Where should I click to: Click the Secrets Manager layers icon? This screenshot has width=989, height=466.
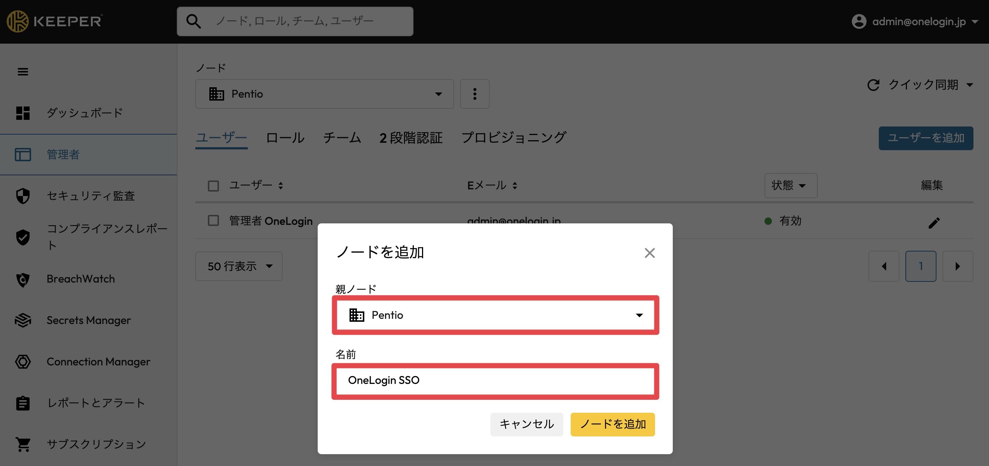[23, 320]
